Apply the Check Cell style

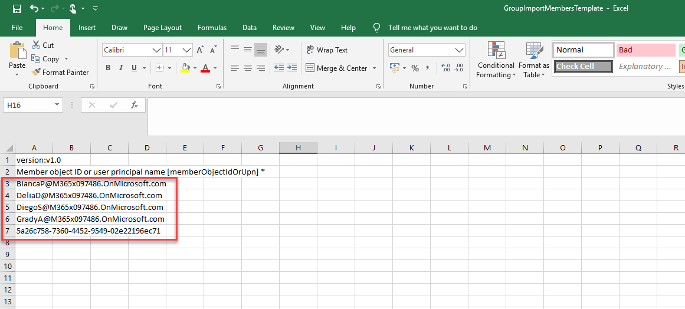pos(584,66)
